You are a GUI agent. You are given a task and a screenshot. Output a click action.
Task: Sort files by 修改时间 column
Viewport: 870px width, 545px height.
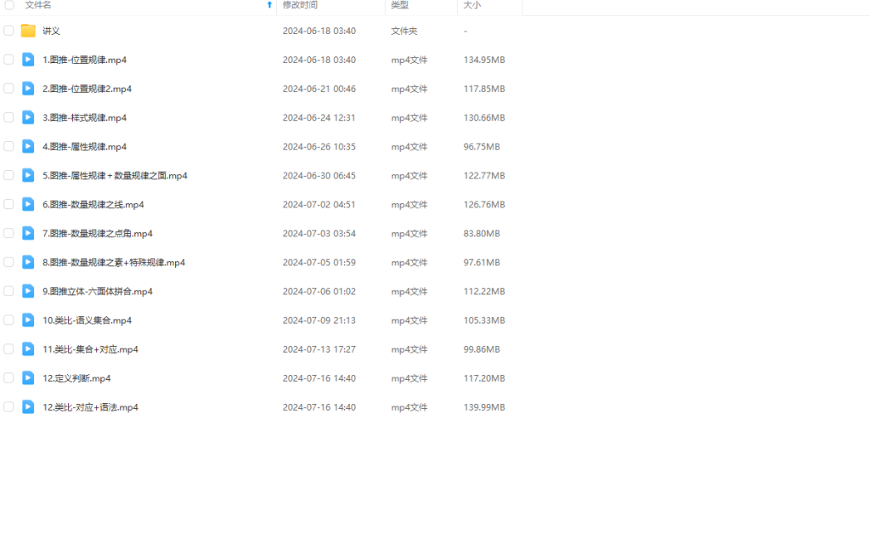[x=300, y=5]
